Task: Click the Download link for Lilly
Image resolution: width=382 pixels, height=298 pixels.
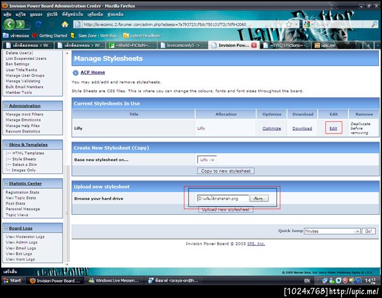Action: (302, 128)
